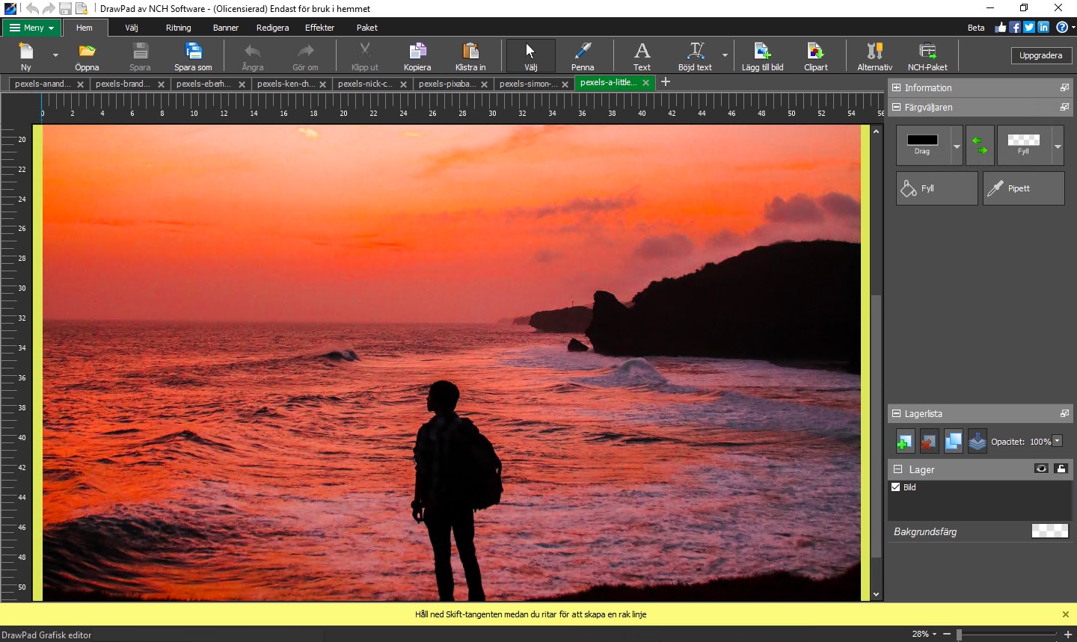Viewport: 1077px width, 642px height.
Task: Click the Uppgradera button
Action: (1040, 55)
